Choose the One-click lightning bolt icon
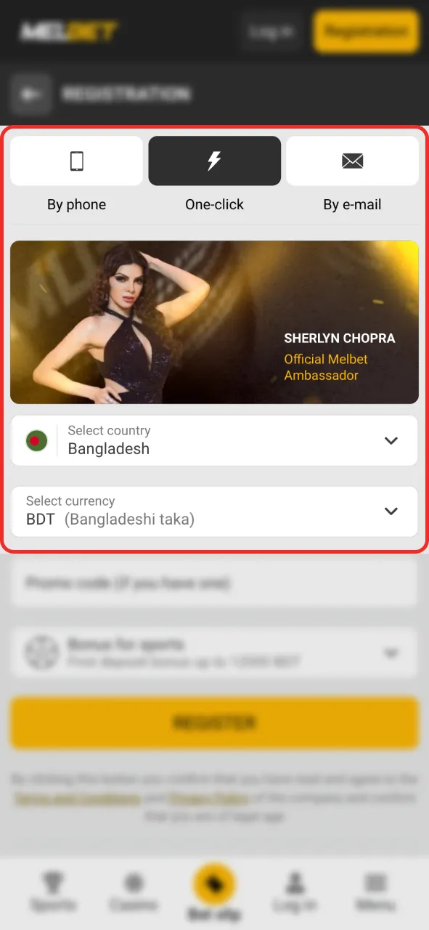Image resolution: width=429 pixels, height=930 pixels. point(214,161)
